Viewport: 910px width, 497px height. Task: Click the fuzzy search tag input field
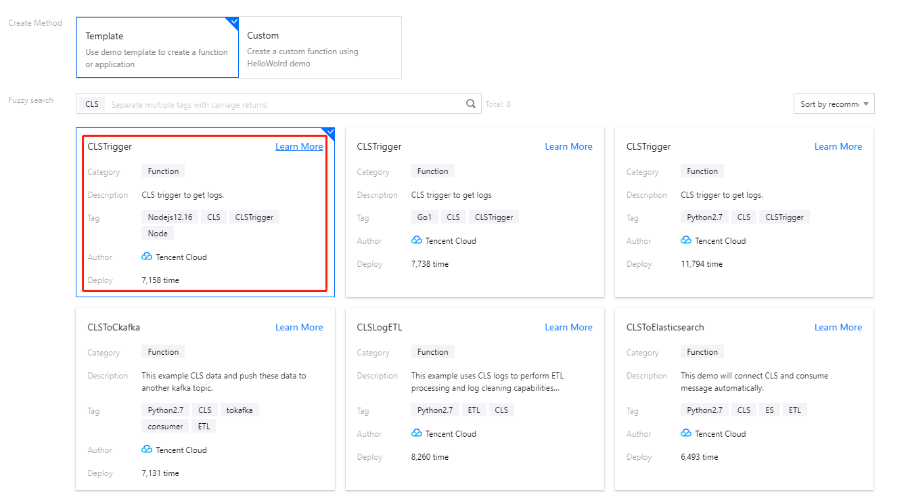[x=284, y=105]
